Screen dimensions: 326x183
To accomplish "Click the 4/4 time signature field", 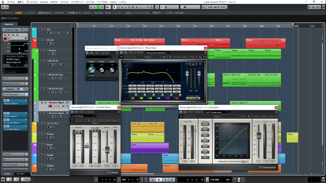I will 228,180.
